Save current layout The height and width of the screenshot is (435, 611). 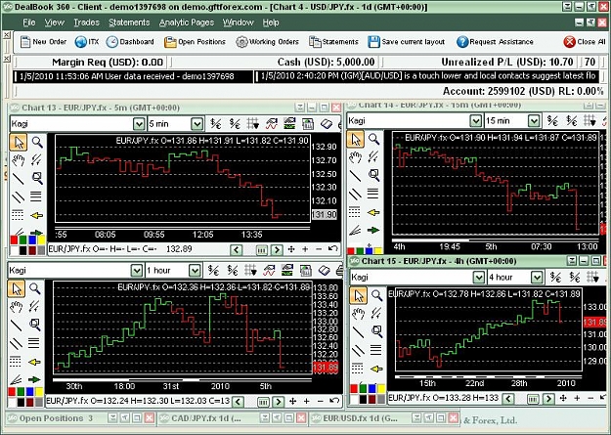point(407,42)
